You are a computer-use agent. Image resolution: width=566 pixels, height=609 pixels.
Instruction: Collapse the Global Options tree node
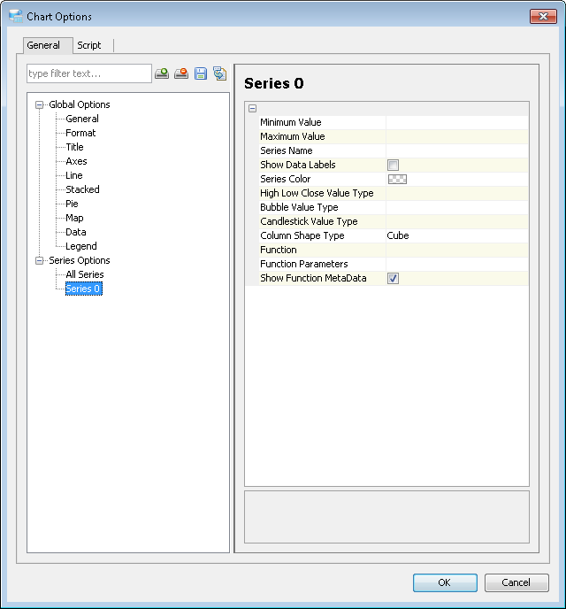(x=39, y=104)
